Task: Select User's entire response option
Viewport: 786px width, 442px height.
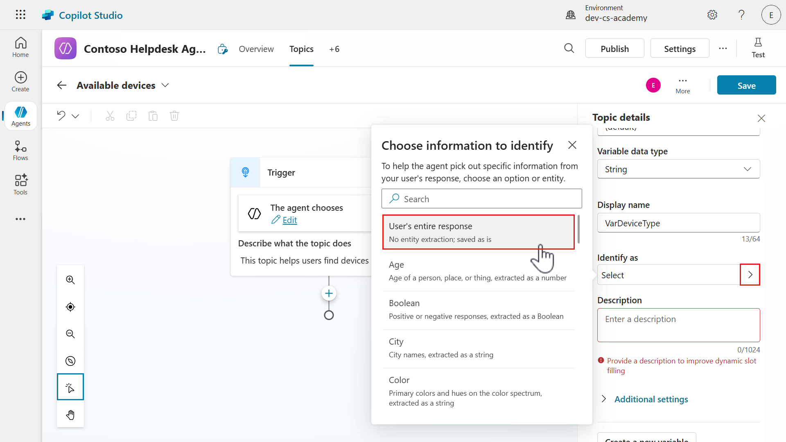Action: tap(478, 232)
